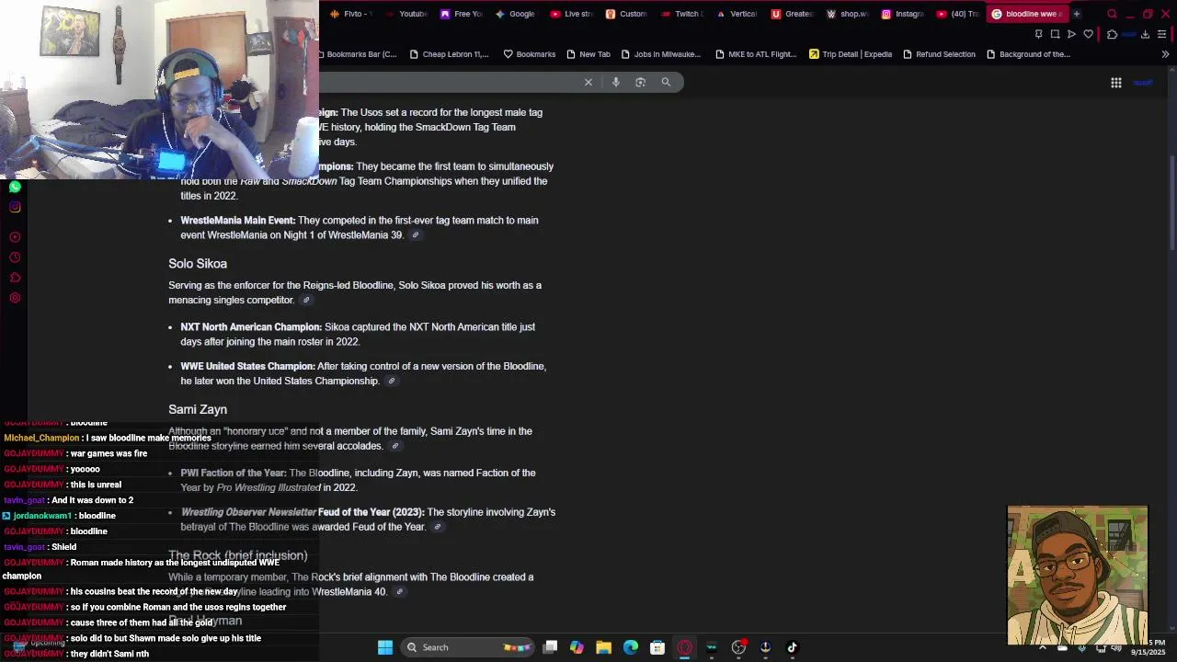Show hidden system tray icons
This screenshot has width=1177, height=662.
tap(1042, 647)
